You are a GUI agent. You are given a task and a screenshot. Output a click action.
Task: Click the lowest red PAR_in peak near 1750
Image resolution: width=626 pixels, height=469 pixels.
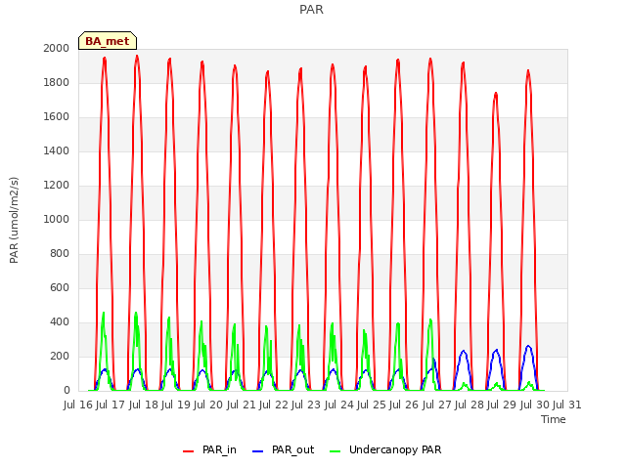(496, 94)
